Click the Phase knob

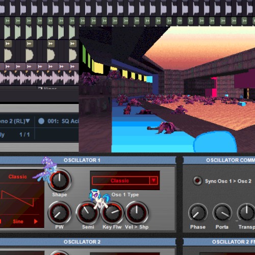coord(198,213)
